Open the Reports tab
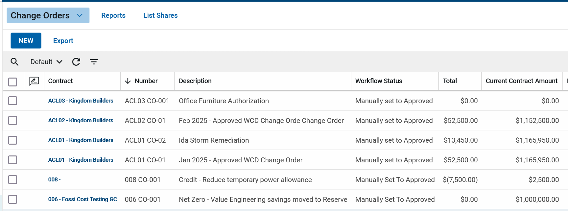This screenshot has height=211, width=568. point(113,15)
